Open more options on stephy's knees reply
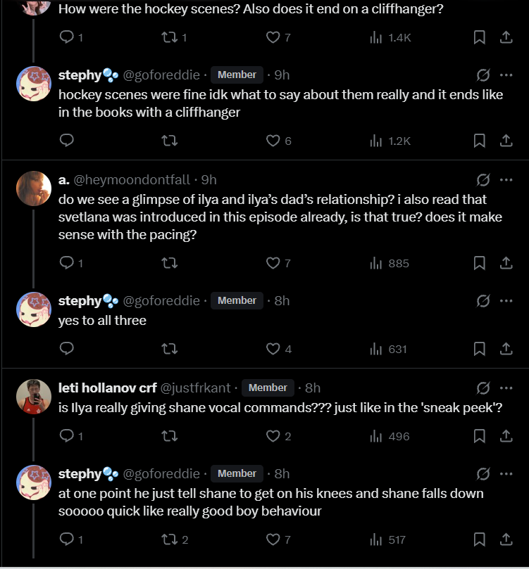The height and width of the screenshot is (569, 529). [506, 473]
